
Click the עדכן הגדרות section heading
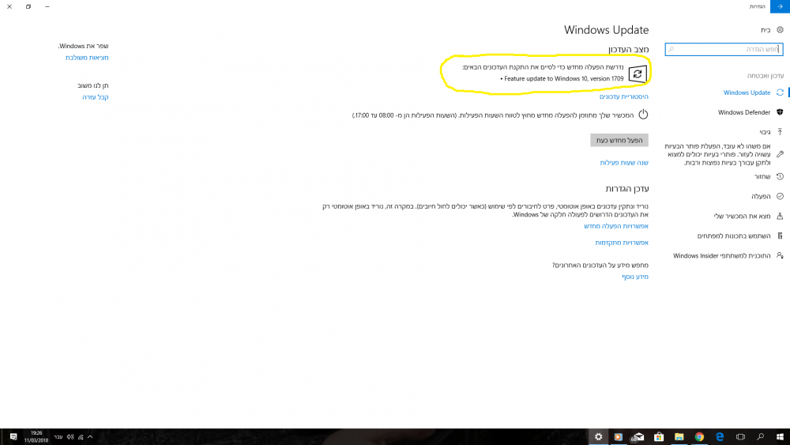(626, 189)
